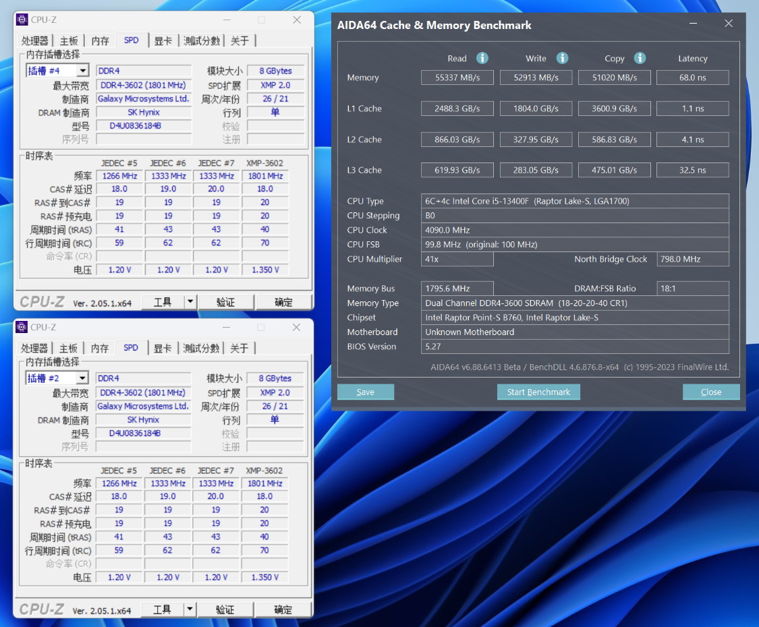The height and width of the screenshot is (627, 759).
Task: Open 处理器 tab in top CPU-Z window
Action: pos(35,40)
